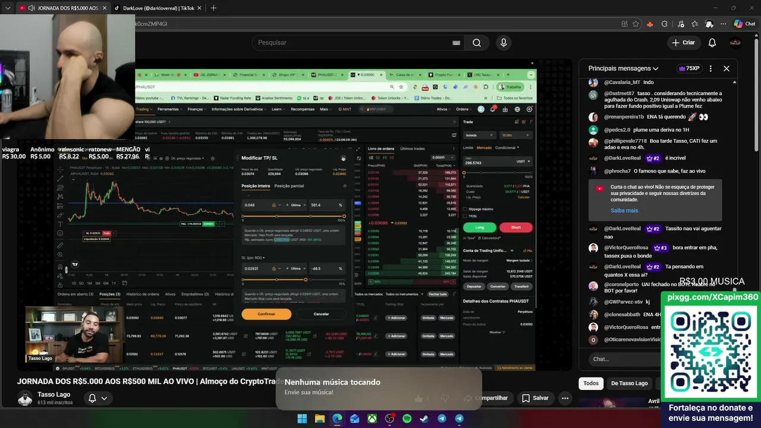761x428 pixels.
Task: Add this page to favorites with the star
Action: click(636, 24)
